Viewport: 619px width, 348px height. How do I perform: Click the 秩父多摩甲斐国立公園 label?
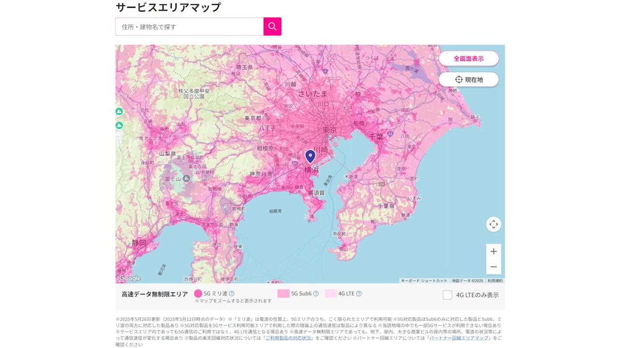click(194, 93)
